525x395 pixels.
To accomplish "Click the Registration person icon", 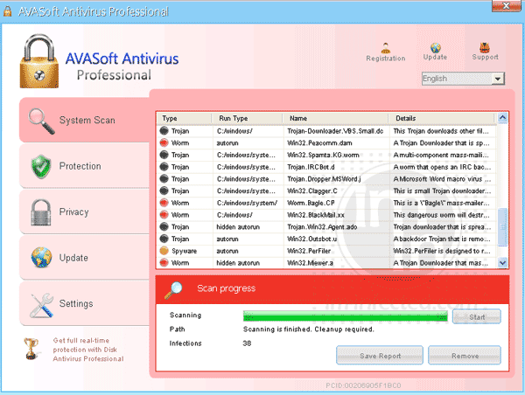I will tap(386, 48).
